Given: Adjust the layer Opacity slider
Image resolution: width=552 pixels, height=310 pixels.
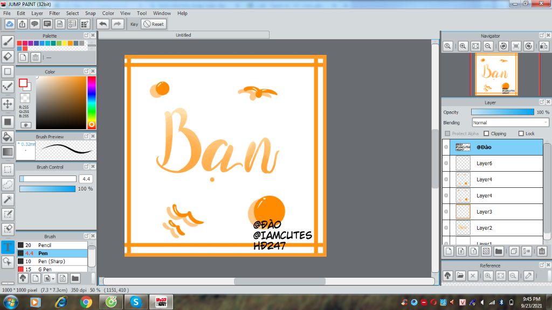Looking at the screenshot, I should pyautogui.click(x=502, y=112).
